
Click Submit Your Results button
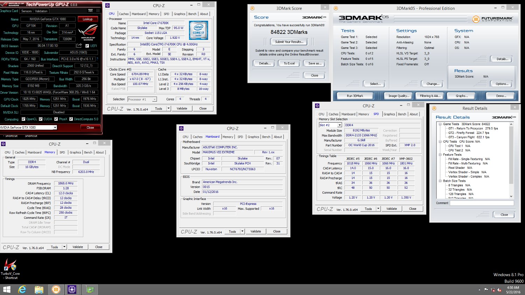point(289,42)
